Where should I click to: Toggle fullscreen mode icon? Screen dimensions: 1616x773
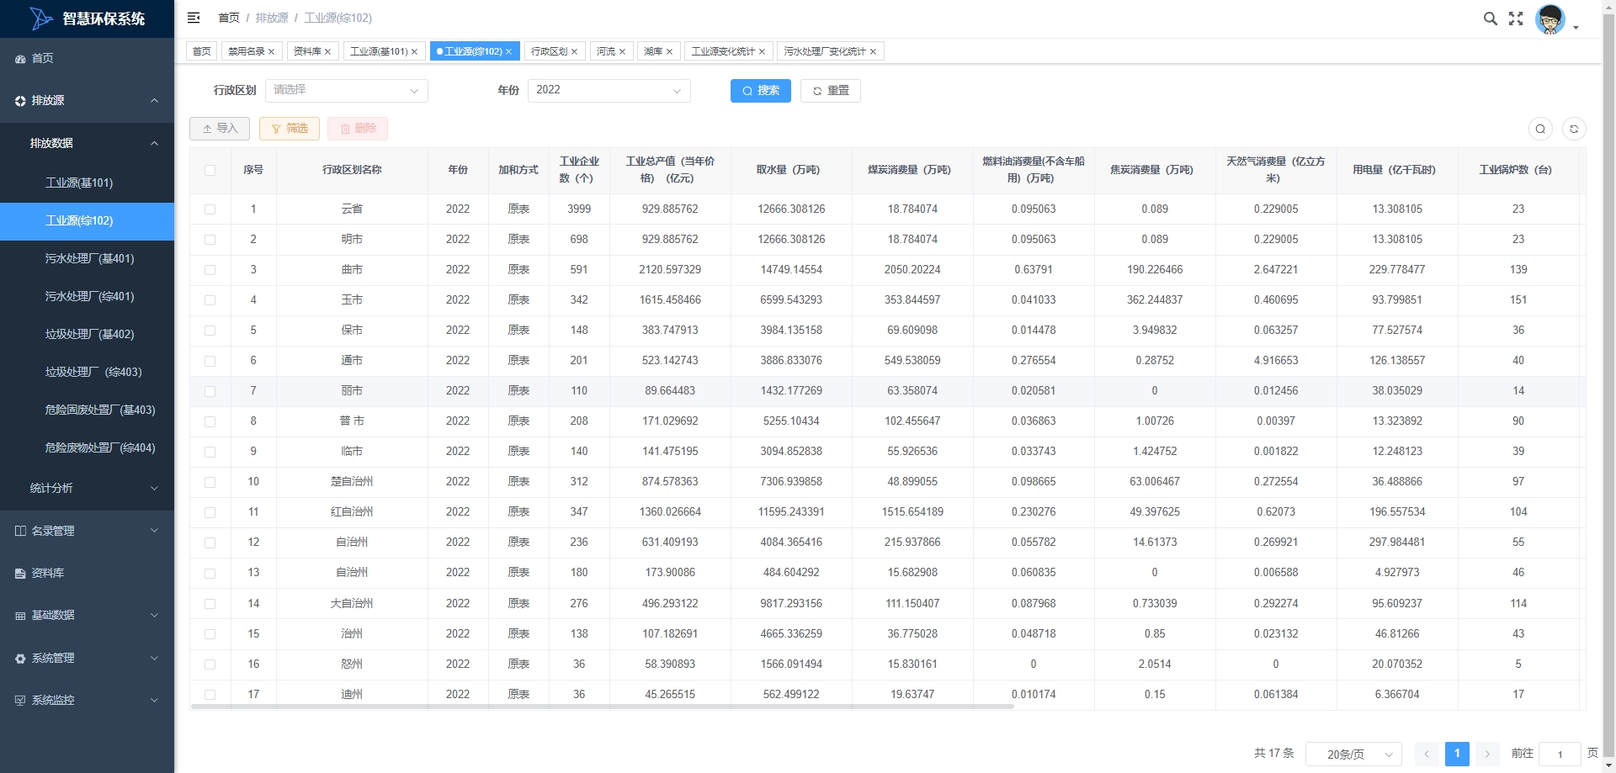(1516, 19)
